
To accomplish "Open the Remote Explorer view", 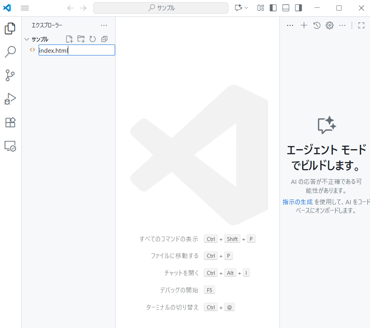I will coord(11,146).
